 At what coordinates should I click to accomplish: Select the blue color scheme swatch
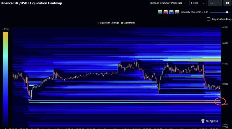click(171, 12)
